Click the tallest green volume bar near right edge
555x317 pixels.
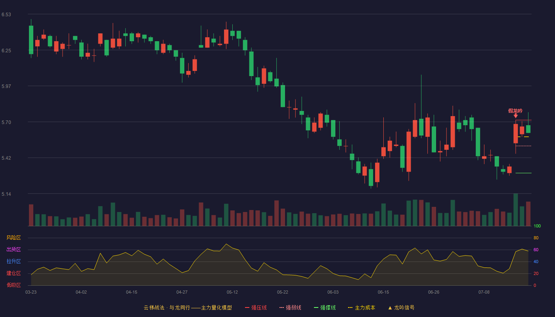(x=516, y=210)
